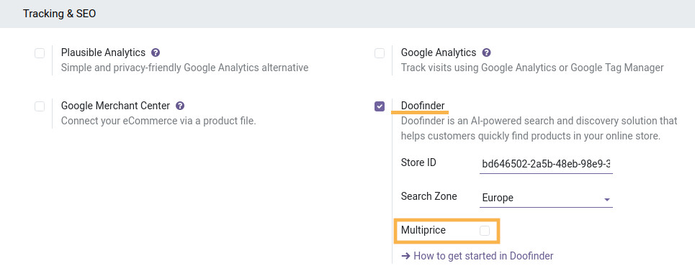Enable the Google Merchant Center checkbox
This screenshot has height=271, width=695.
coord(40,106)
